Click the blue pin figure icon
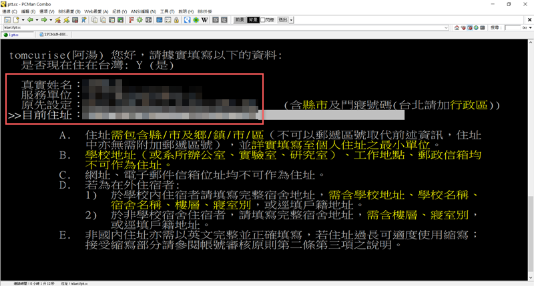This screenshot has height=286, width=534. (84, 20)
